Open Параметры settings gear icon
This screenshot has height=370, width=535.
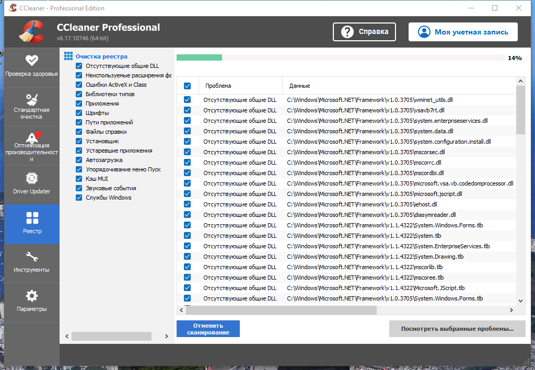tap(32, 296)
